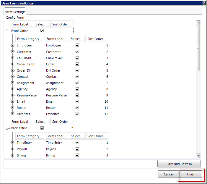The height and width of the screenshot is (184, 207).
Task: Toggle the Order form checkbox
Action: click(x=77, y=64)
